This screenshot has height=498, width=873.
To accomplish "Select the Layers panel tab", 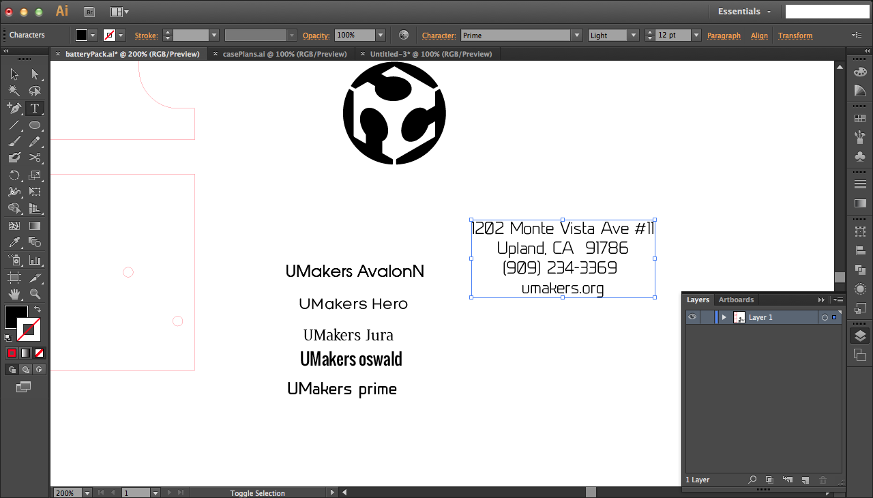I will pos(698,300).
